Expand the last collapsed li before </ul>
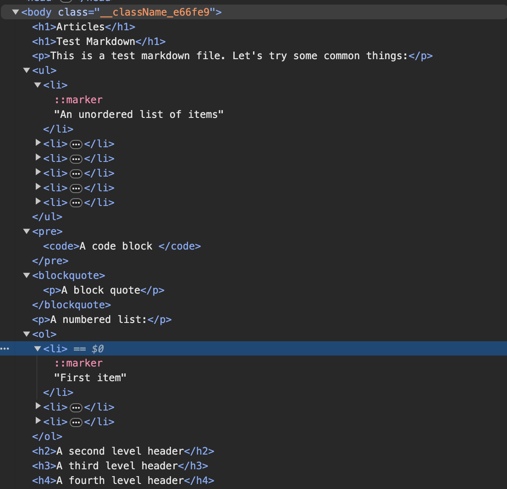The image size is (507, 489). [x=38, y=202]
